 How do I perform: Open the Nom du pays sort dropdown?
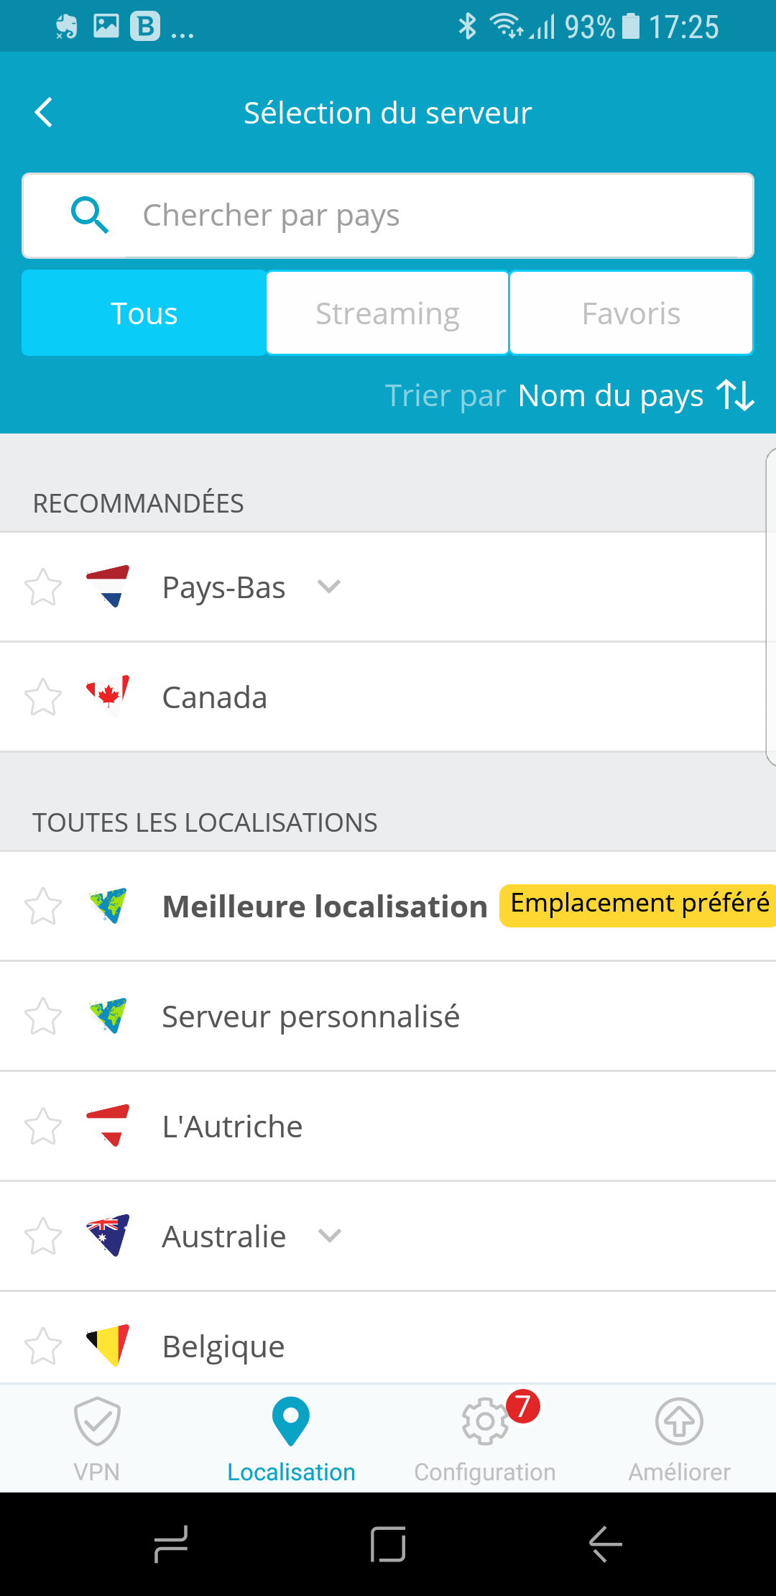click(611, 395)
